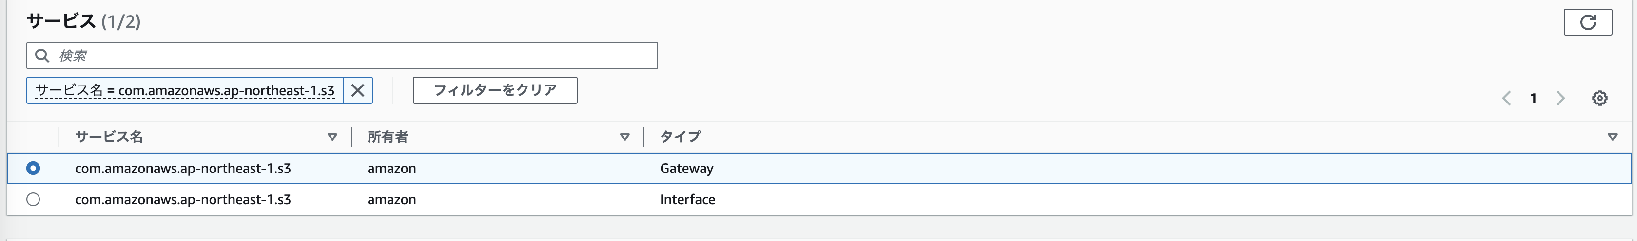Click the Interface type cell

click(x=687, y=200)
